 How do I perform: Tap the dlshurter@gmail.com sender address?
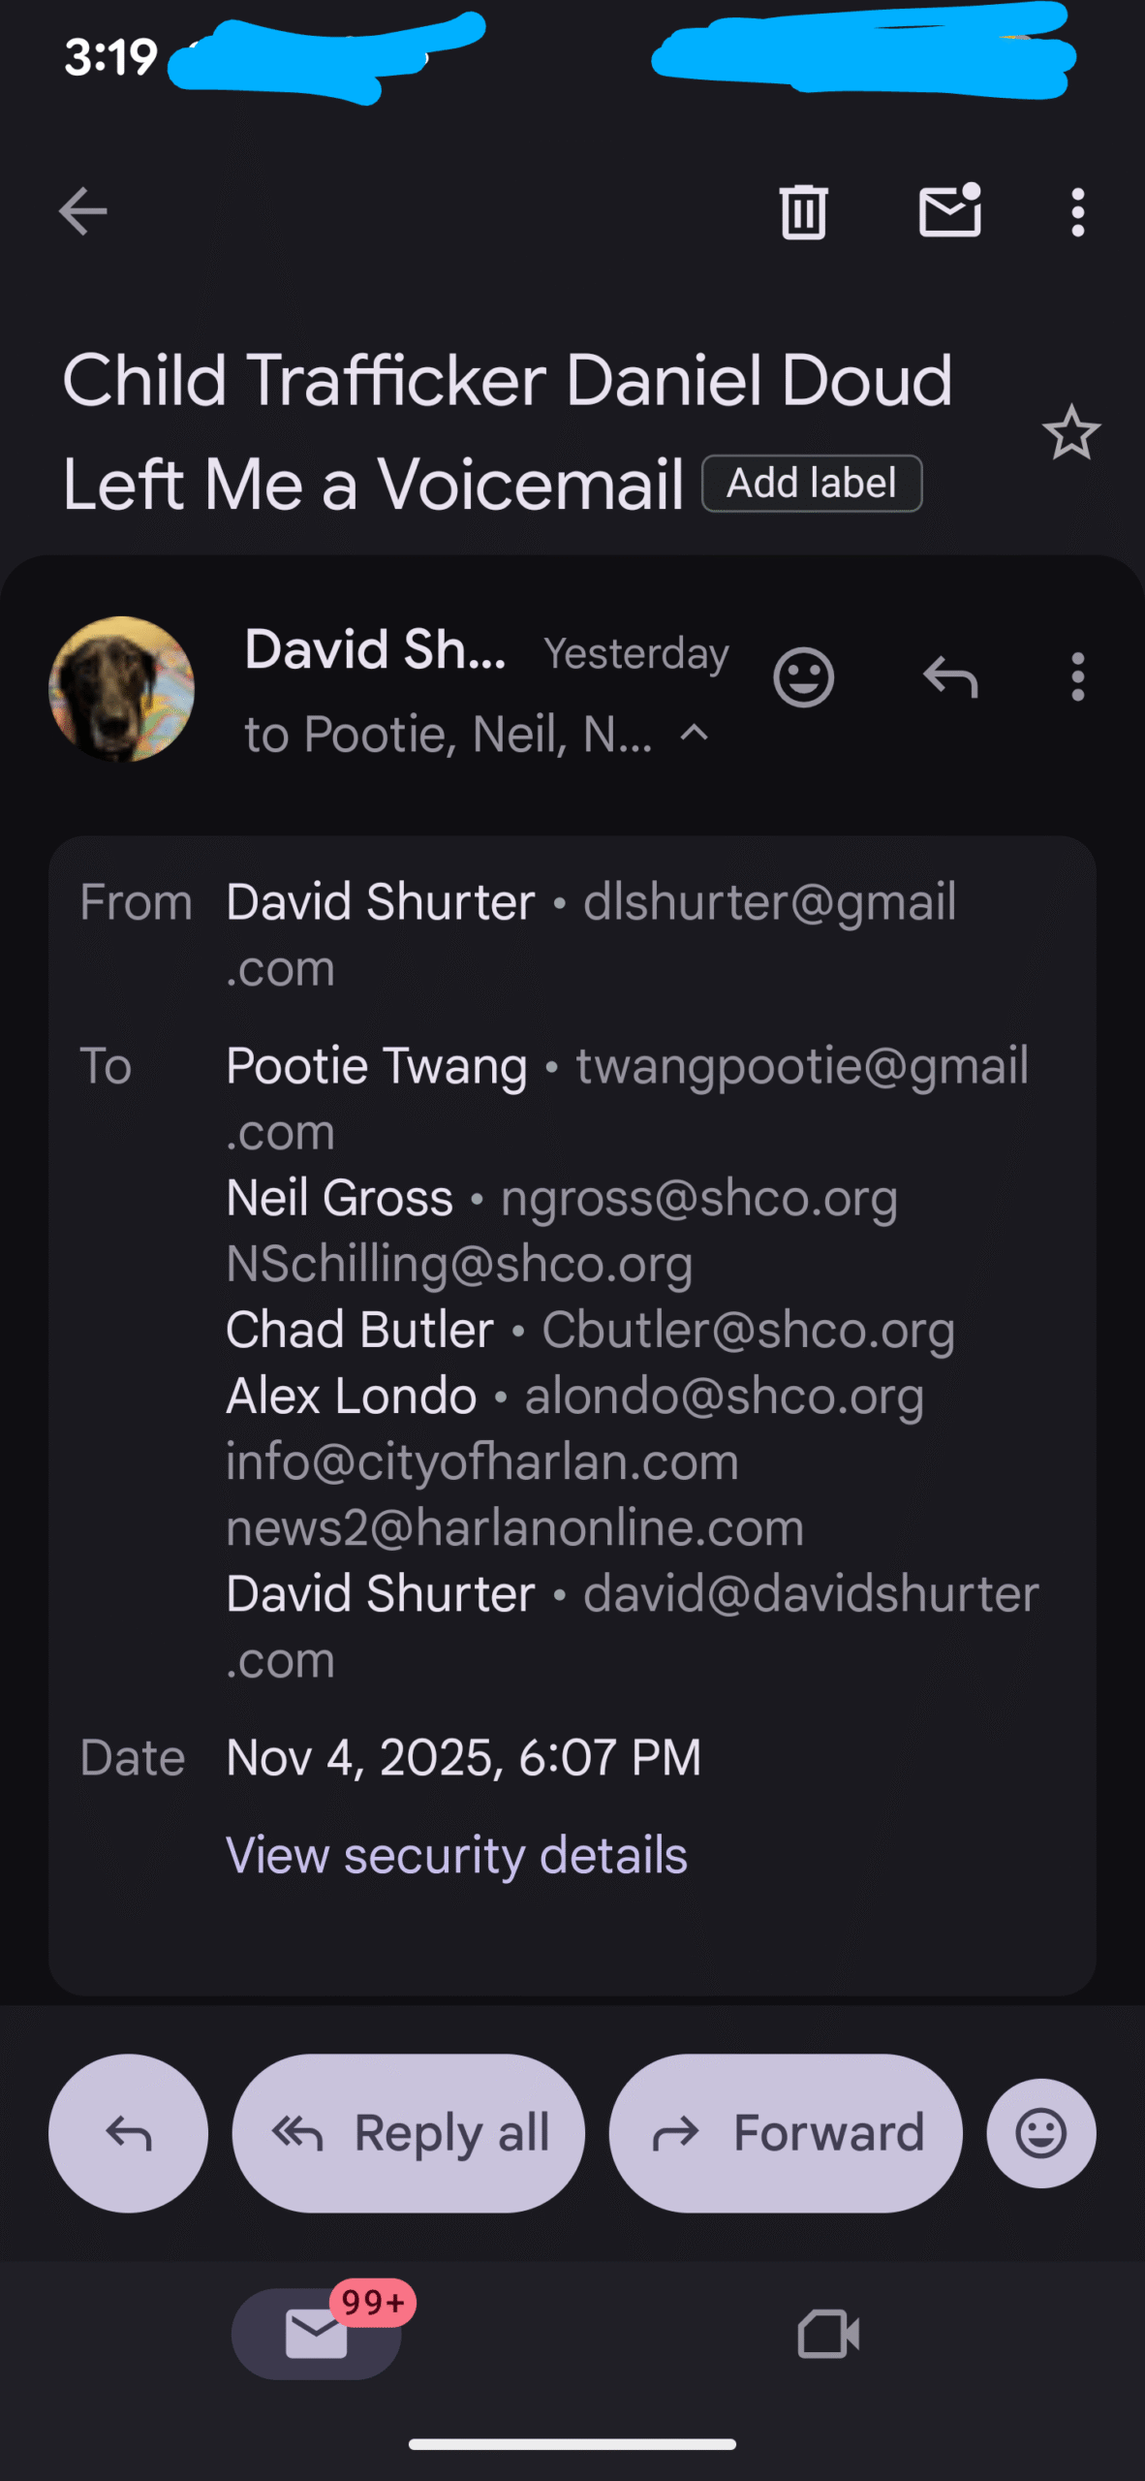769,903
